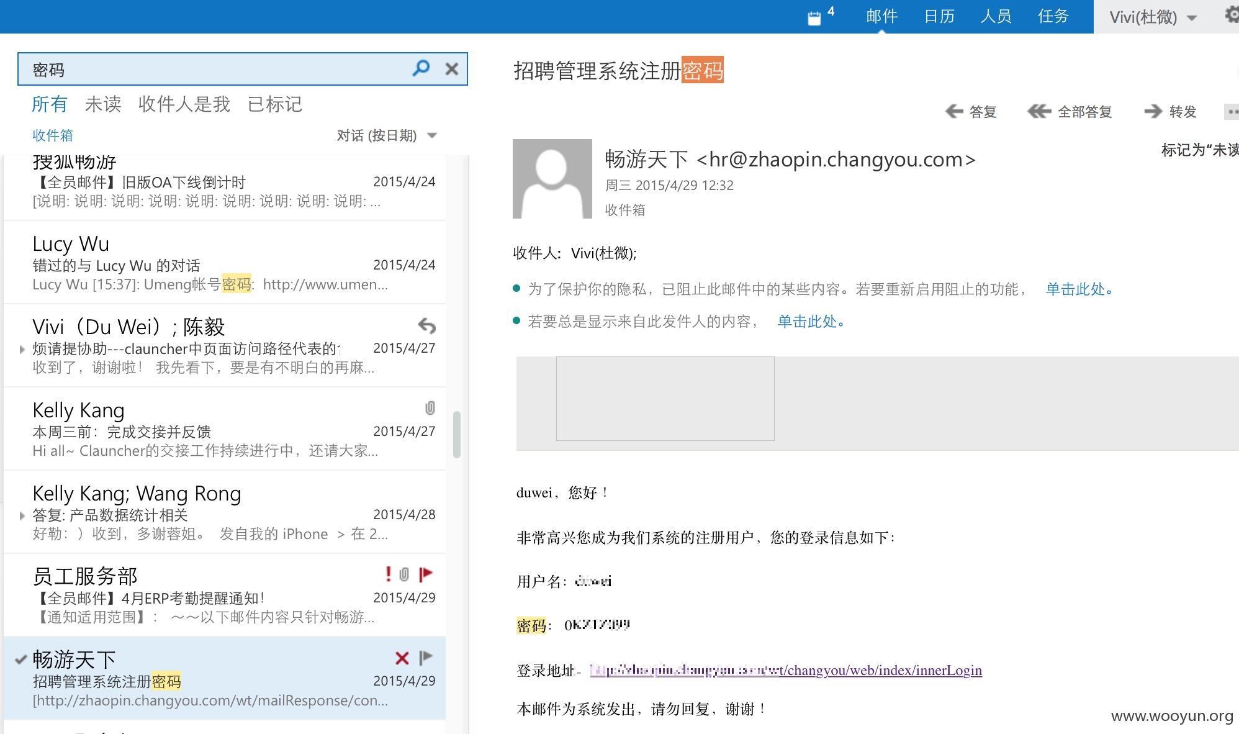1239x734 pixels.
Task: Toggle the red flag on 员工服务部 message
Action: coord(426,574)
